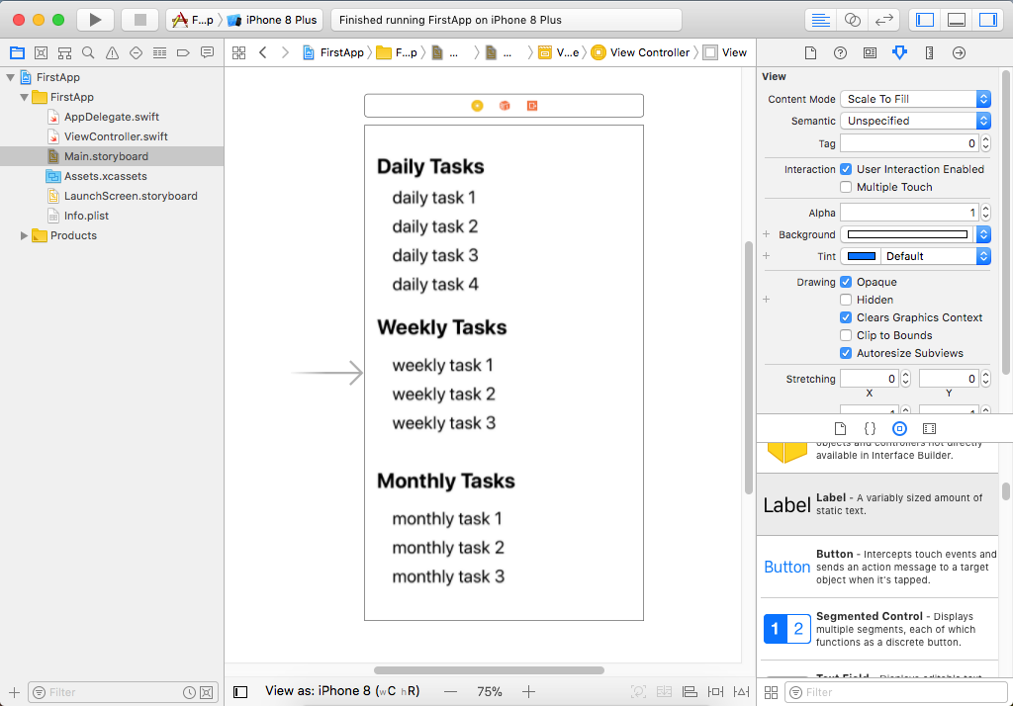Image resolution: width=1013 pixels, height=706 pixels.
Task: Show the Standard editor
Action: (x=820, y=20)
